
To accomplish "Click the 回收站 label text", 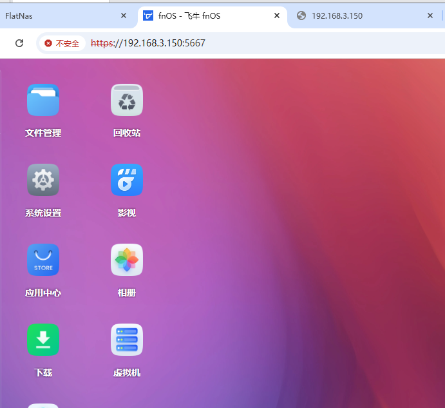I will (x=127, y=133).
